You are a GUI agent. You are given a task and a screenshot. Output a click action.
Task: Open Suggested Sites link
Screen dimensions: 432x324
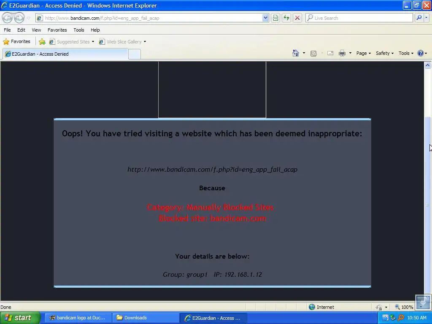(70, 42)
